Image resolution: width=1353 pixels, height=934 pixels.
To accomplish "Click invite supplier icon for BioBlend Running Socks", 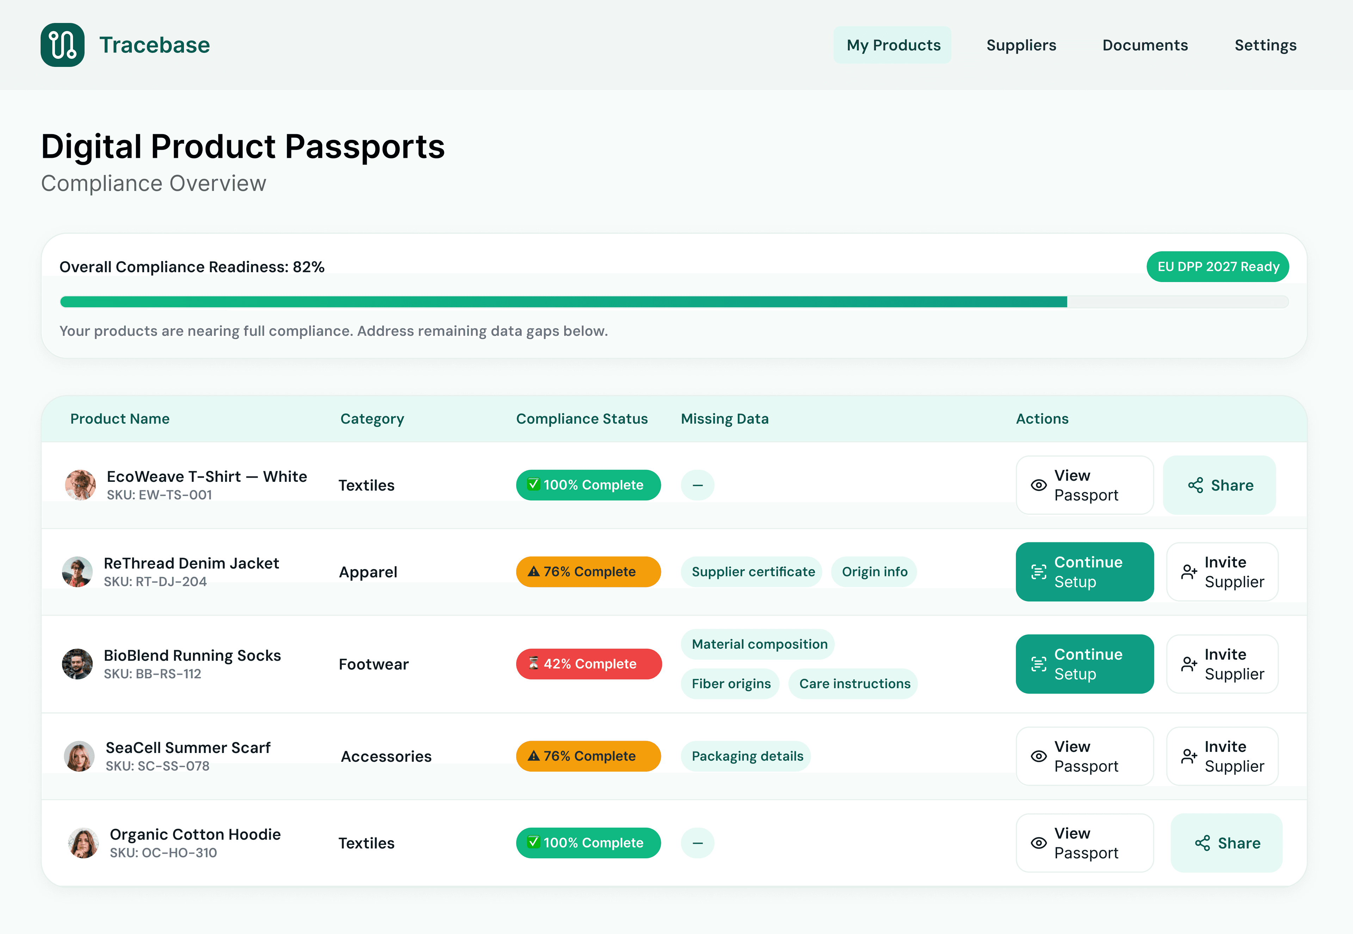I will point(1189,664).
